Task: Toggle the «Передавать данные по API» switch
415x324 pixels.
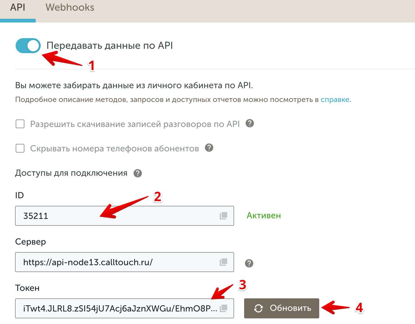Action: [x=28, y=46]
